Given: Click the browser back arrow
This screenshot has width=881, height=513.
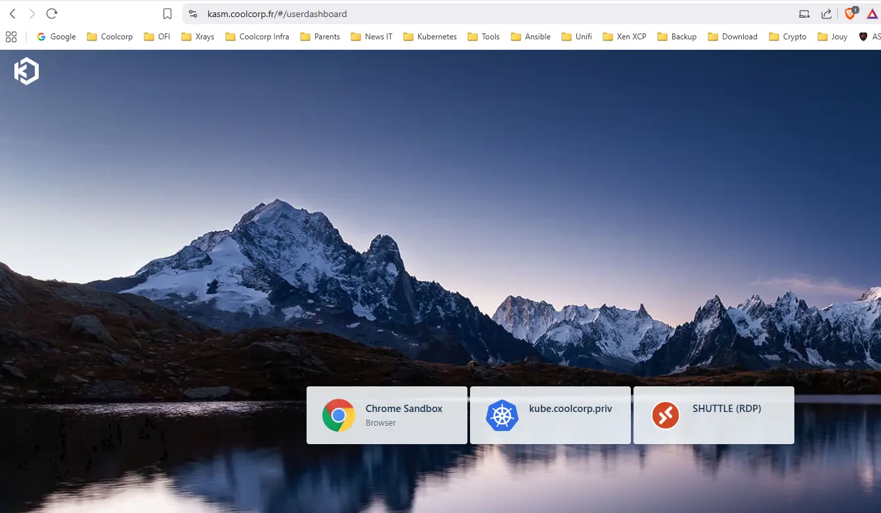Looking at the screenshot, I should 12,14.
